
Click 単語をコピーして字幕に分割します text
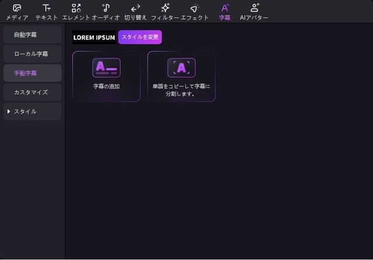tap(181, 90)
